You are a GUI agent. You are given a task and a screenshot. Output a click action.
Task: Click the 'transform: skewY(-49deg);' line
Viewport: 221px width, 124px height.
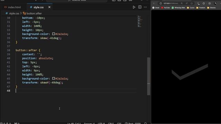pyautogui.click(x=43, y=83)
